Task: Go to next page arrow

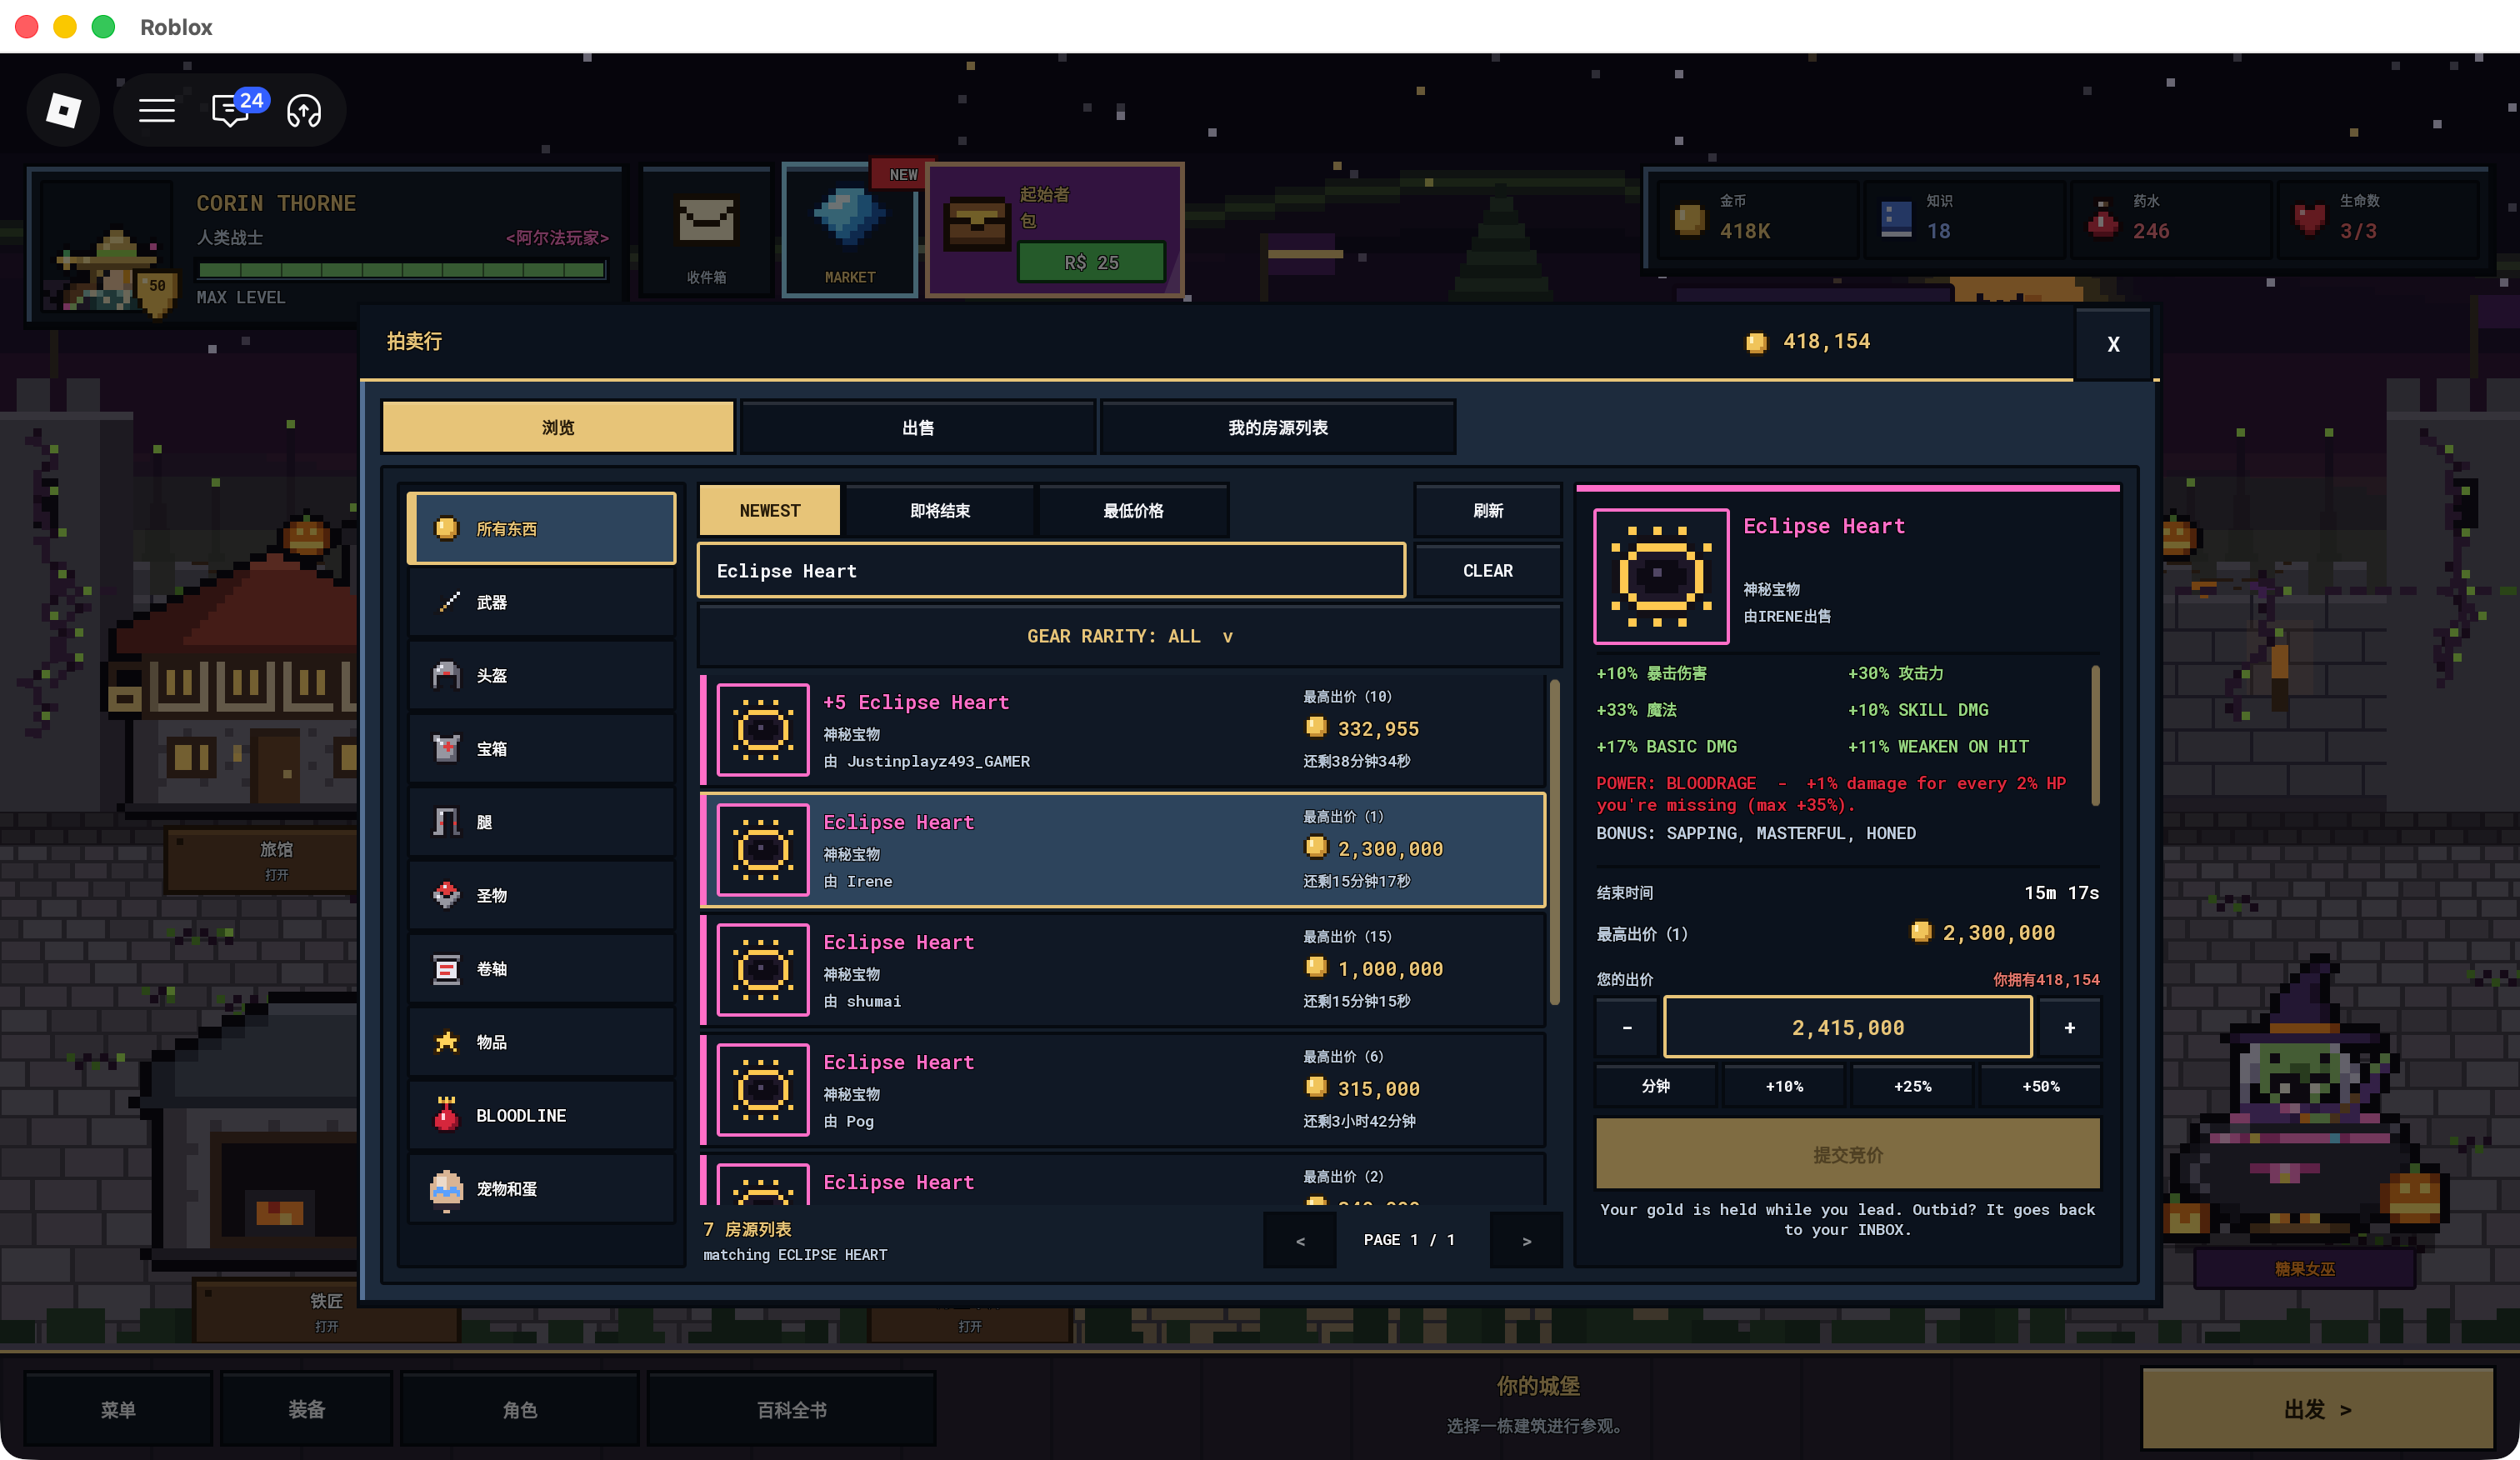Action: tap(1526, 1241)
